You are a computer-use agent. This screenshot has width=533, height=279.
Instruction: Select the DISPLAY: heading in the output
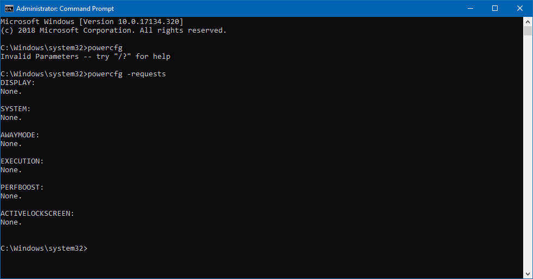click(17, 83)
